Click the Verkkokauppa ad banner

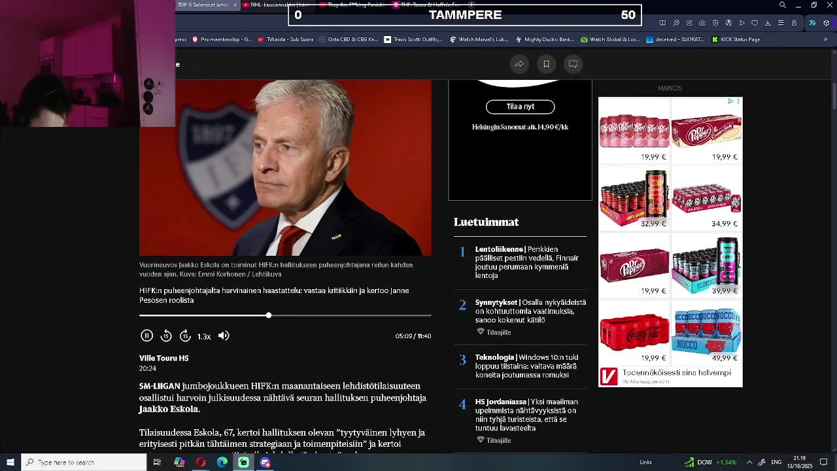(x=670, y=376)
